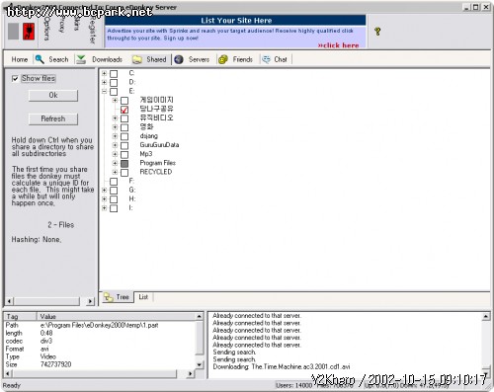Click the Tag panel's scroll-up arrow
The image size is (494, 392).
pyautogui.click(x=200, y=317)
